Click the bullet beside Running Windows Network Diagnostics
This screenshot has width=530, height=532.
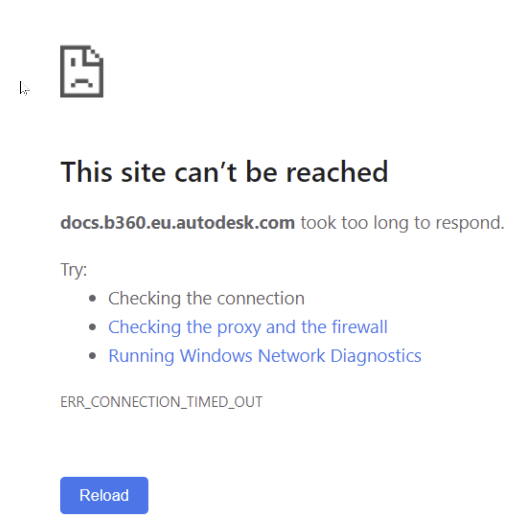click(x=92, y=355)
